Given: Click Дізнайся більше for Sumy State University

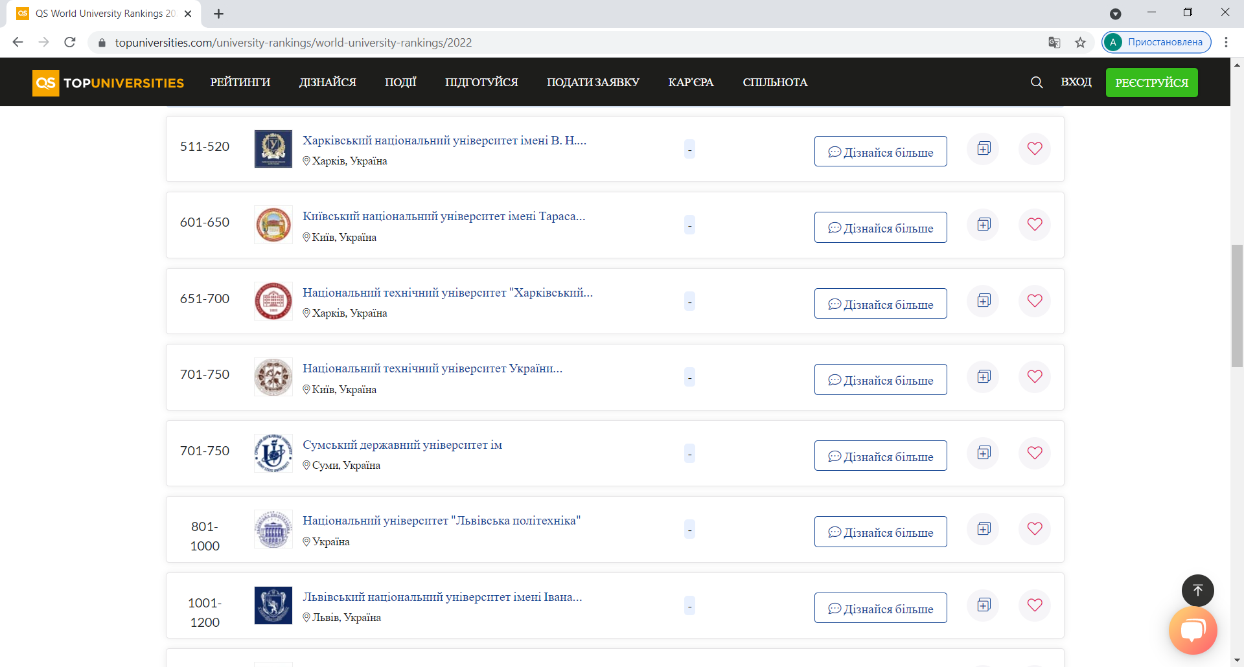Looking at the screenshot, I should [x=881, y=456].
